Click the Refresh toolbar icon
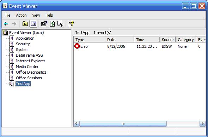 click(52, 24)
